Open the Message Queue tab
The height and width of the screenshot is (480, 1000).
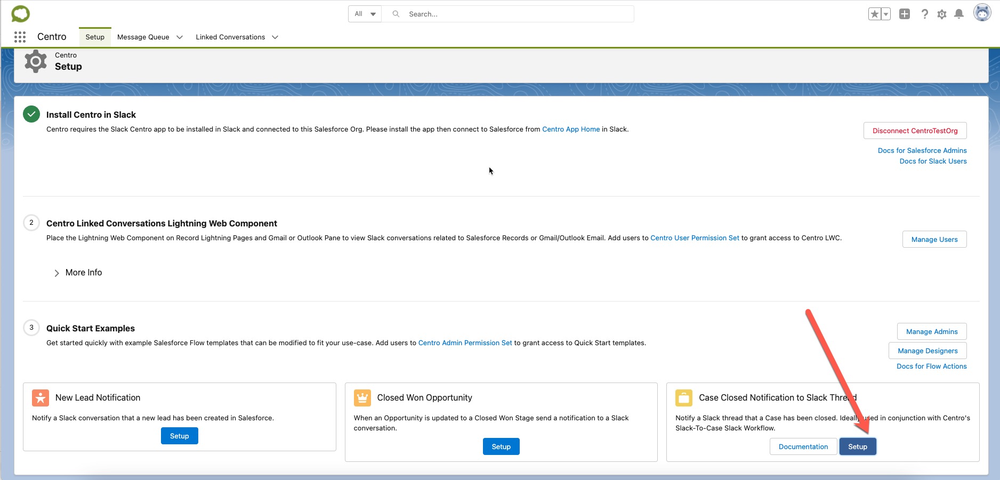143,37
